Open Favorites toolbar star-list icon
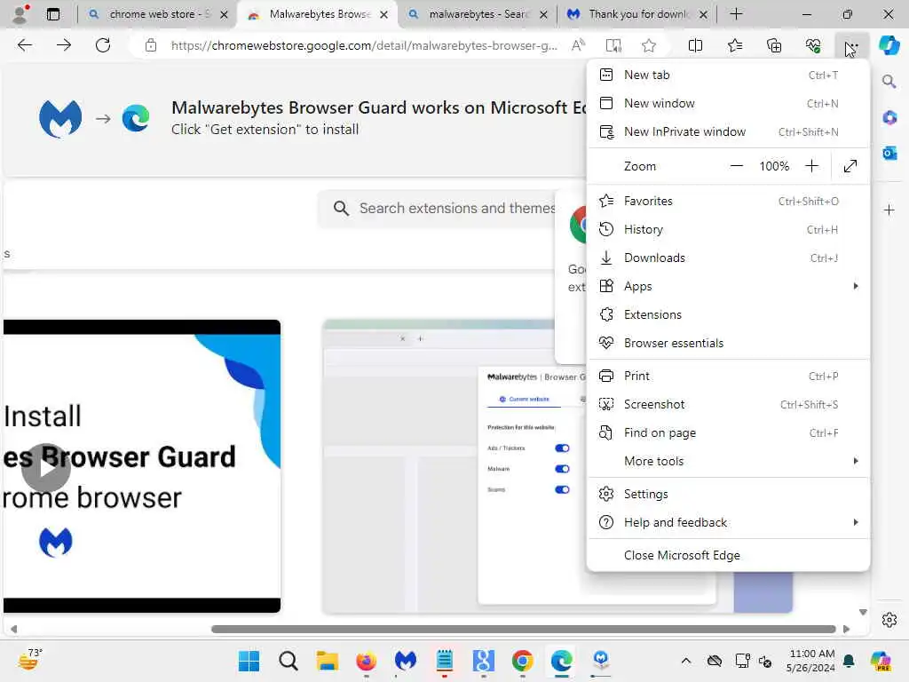909x682 pixels. pos(735,45)
